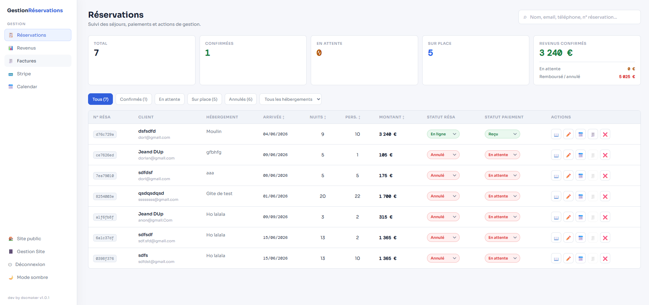Open Revenus in the sidebar
Screen dimensions: 649x305
click(38, 48)
